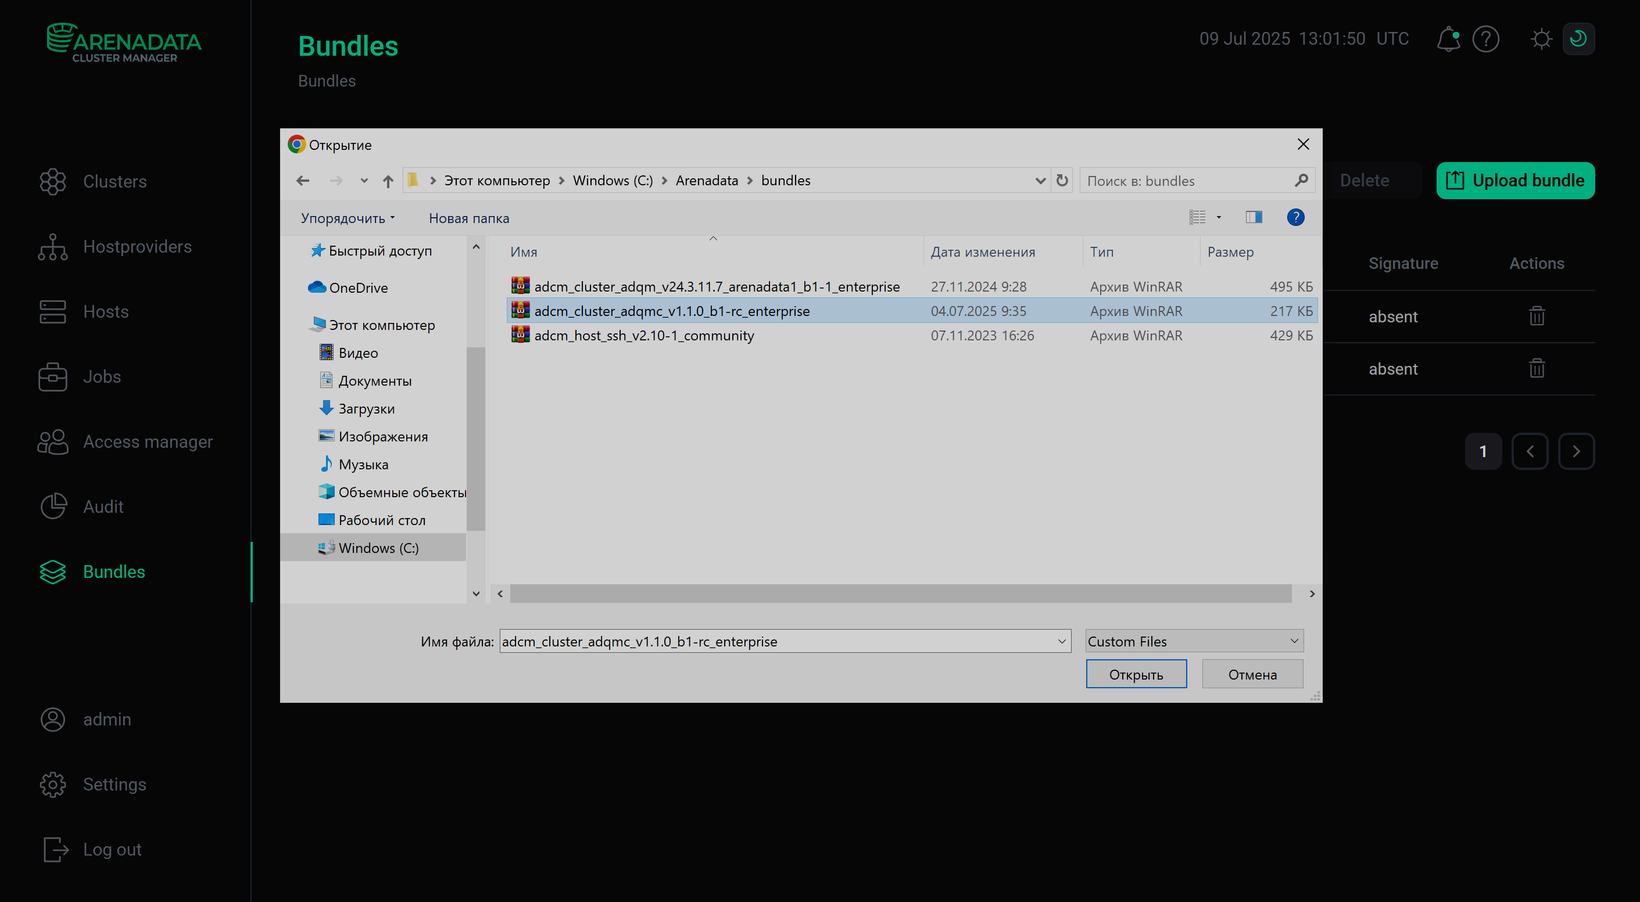Delete first bundle using trash icon
Screen dimensions: 1640x902
(1536, 316)
